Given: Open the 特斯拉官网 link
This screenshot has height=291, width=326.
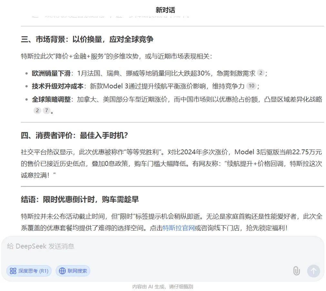Looking at the screenshot, I should click(179, 228).
